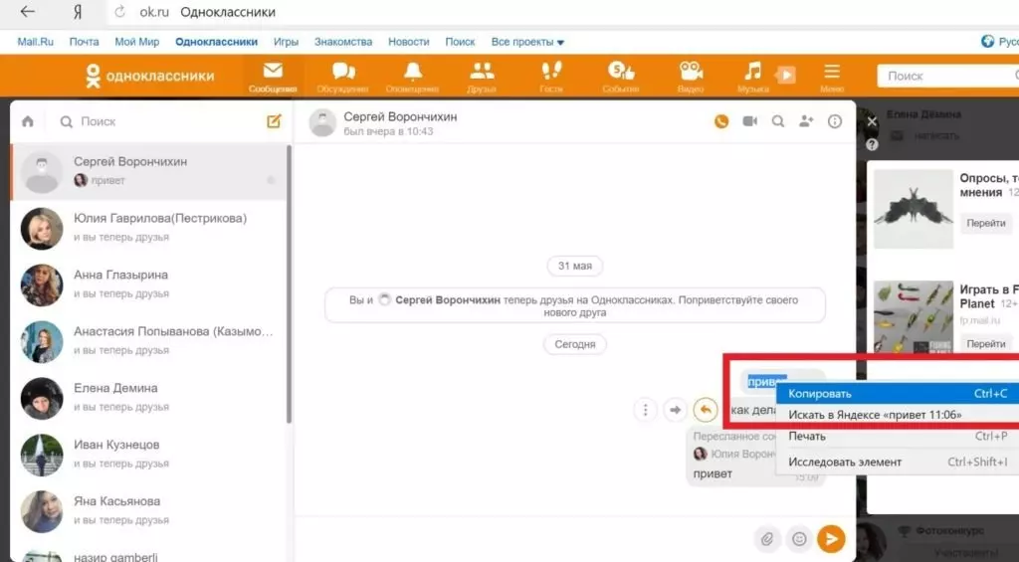Close the messages window overlay
Screen dimensions: 1019x562
(872, 121)
